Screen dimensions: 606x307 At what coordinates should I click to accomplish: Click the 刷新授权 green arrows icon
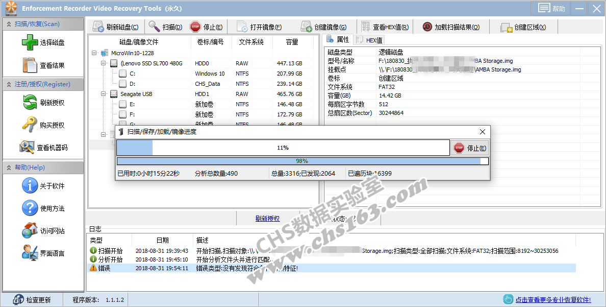30,102
